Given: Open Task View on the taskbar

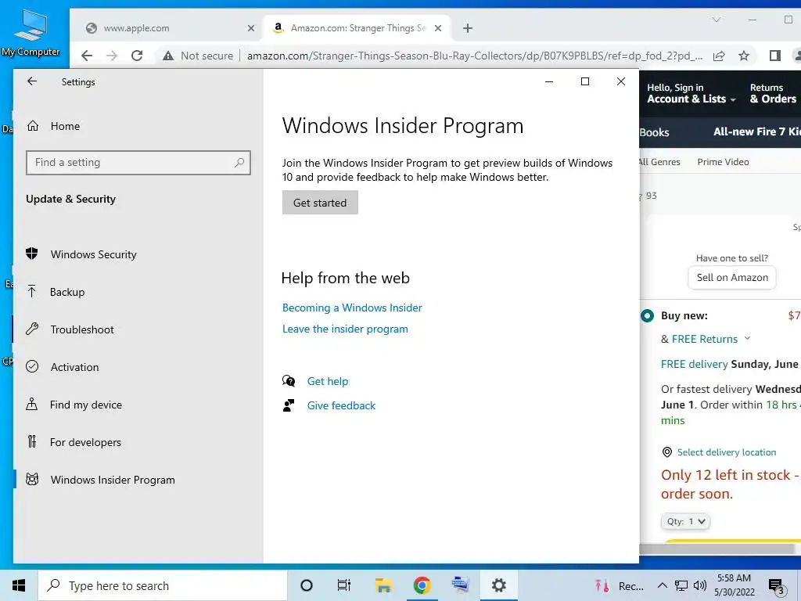Looking at the screenshot, I should point(344,585).
